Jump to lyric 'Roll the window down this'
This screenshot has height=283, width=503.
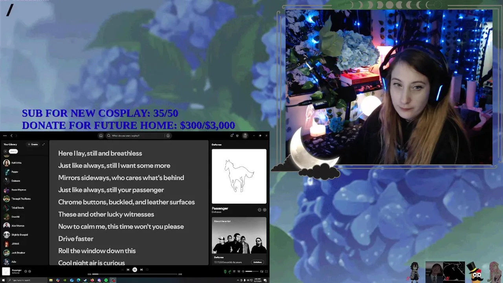coord(97,251)
